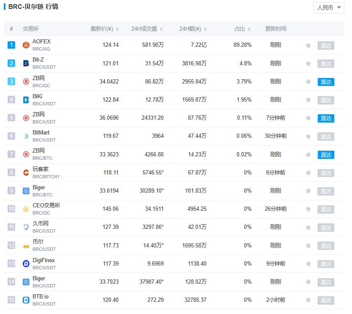The height and width of the screenshot is (314, 352).
Task: Toggle star on 玩客家 row
Action: tap(308, 173)
